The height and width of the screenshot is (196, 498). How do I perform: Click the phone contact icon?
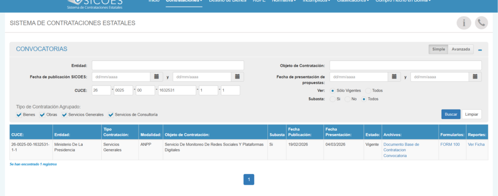tap(481, 23)
